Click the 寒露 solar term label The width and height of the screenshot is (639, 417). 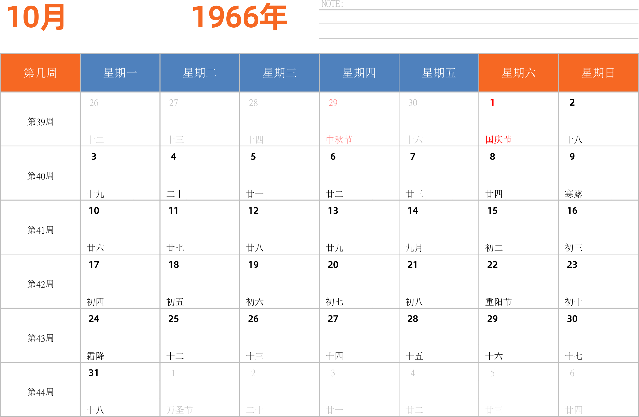pos(574,194)
